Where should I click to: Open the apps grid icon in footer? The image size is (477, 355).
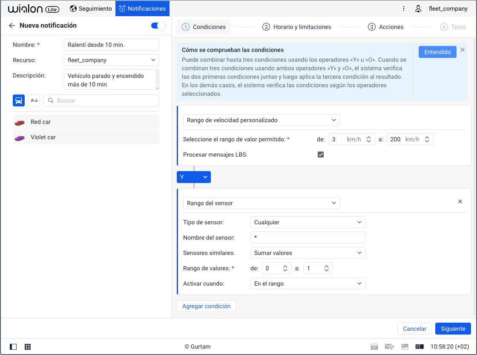tap(28, 346)
